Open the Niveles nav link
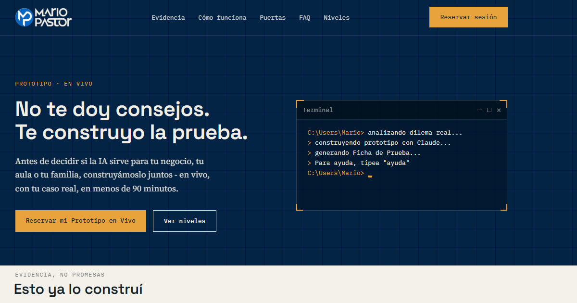The height and width of the screenshot is (303, 577). [x=337, y=18]
